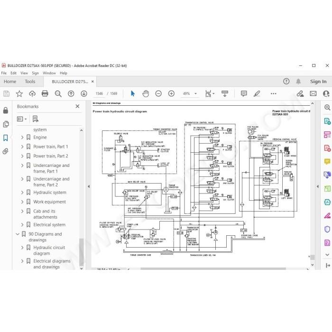The width and height of the screenshot is (332, 332).
Task: Expand Undercarriage and frame, Part 1
Action: 22,166
